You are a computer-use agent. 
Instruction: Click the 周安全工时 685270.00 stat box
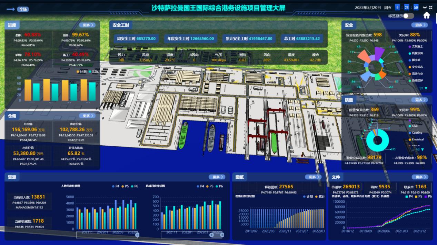tap(136, 38)
